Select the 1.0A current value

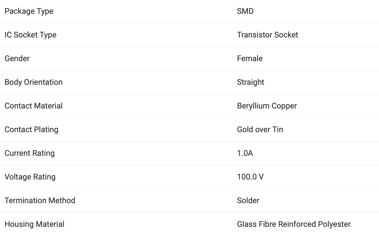[x=245, y=153]
